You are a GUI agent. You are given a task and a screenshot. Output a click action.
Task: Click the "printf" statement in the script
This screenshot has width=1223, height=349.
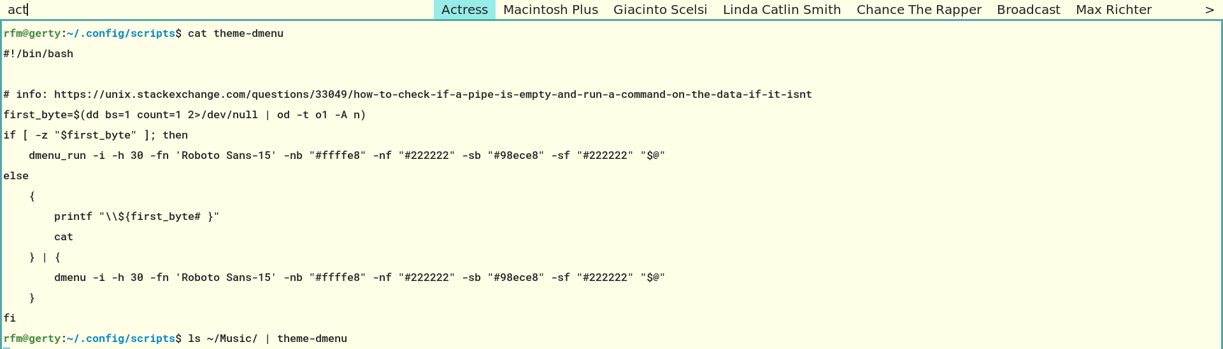pos(73,217)
